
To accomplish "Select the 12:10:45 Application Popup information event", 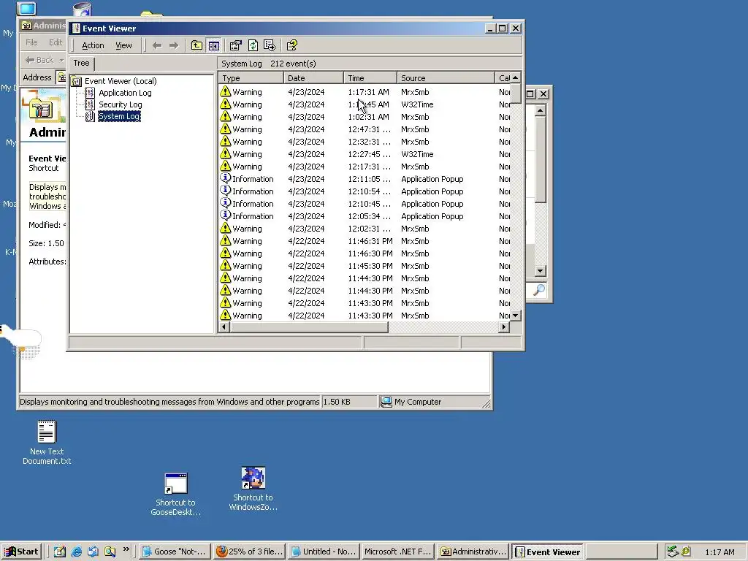I will [x=365, y=204].
